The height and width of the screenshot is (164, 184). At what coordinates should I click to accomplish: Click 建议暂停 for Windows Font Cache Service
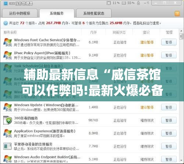(x=147, y=42)
